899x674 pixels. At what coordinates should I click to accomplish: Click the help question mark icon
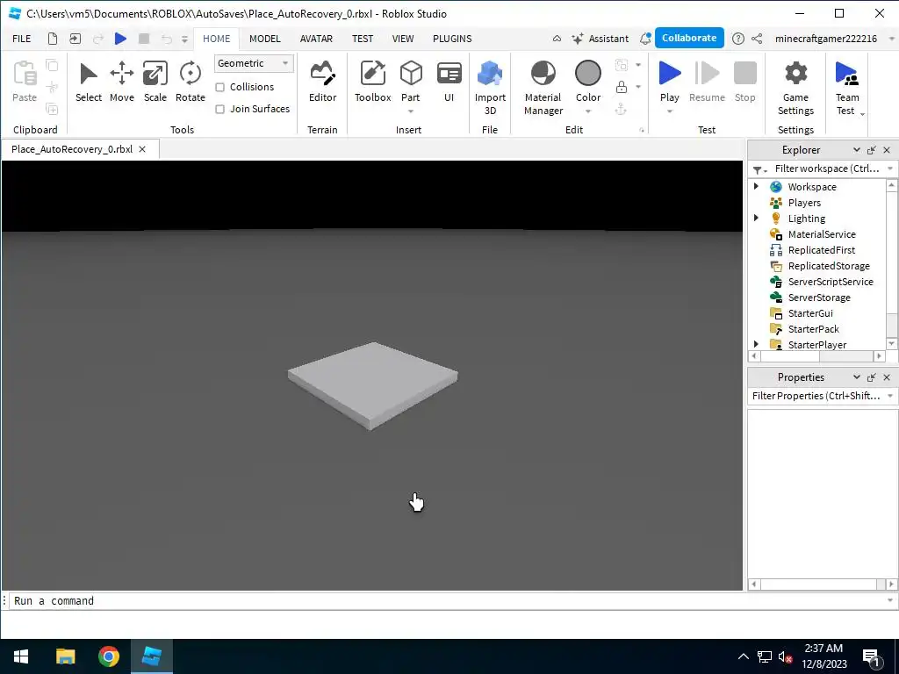[737, 39]
